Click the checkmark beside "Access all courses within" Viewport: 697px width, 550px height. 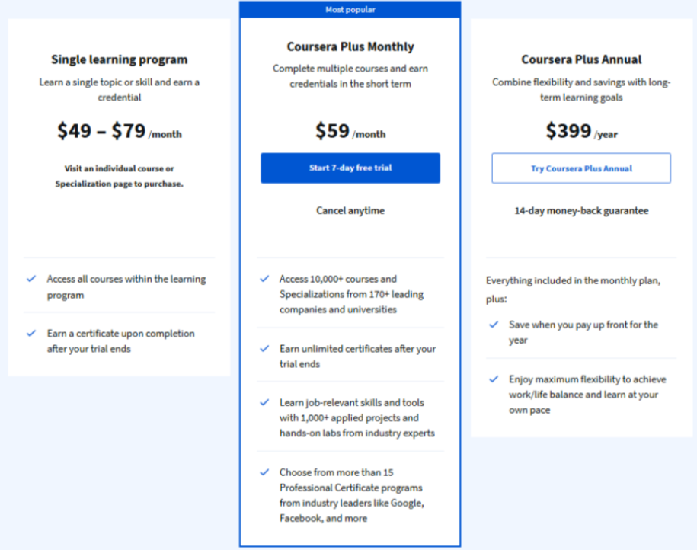click(x=31, y=280)
